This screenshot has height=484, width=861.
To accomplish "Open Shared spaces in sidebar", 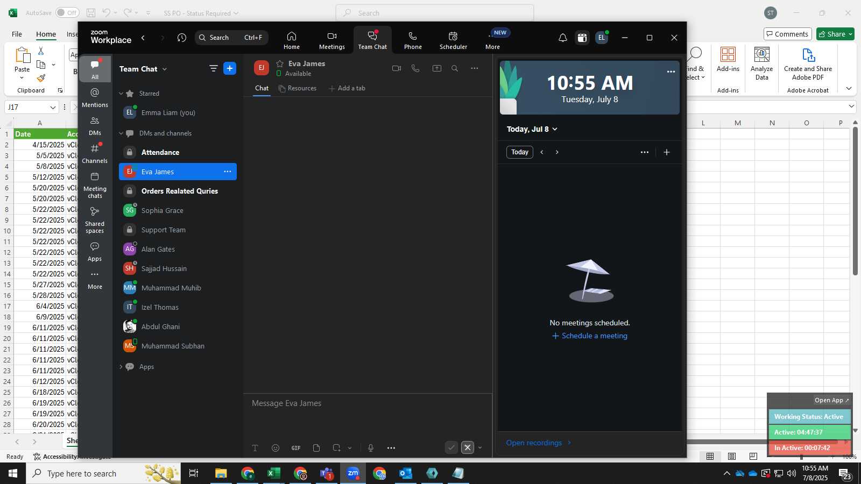I will [95, 220].
